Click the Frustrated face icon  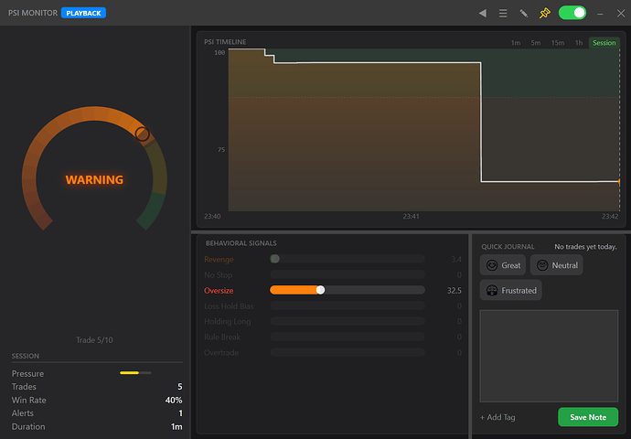coord(492,291)
